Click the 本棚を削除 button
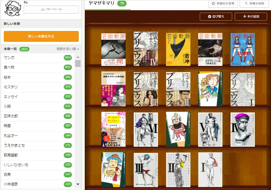 tap(254, 4)
